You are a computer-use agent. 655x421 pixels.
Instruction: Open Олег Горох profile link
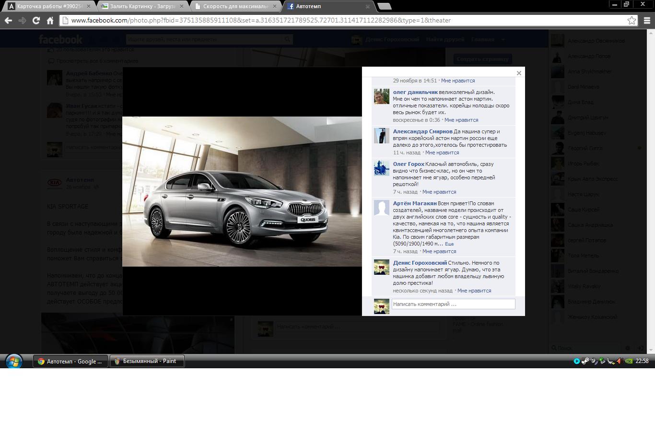tap(409, 164)
